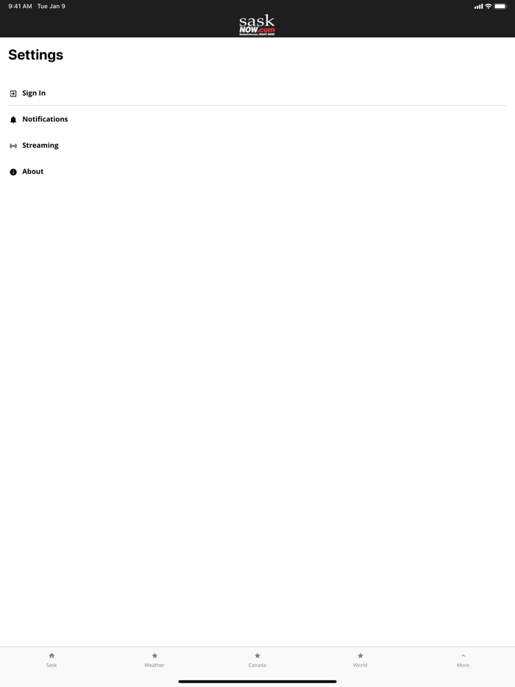Tap the World star icon
515x687 pixels.
[360, 655]
